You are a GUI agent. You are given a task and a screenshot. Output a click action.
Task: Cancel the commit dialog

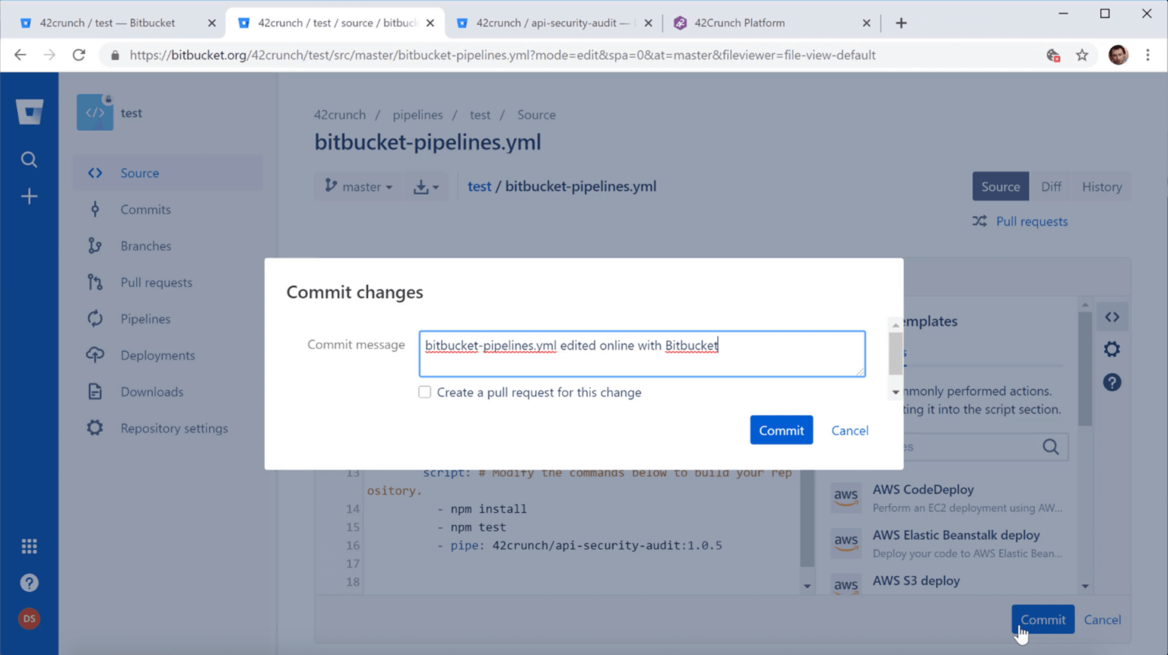[849, 430]
